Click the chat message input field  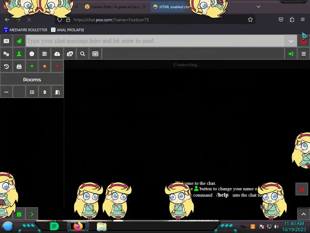coord(155,41)
